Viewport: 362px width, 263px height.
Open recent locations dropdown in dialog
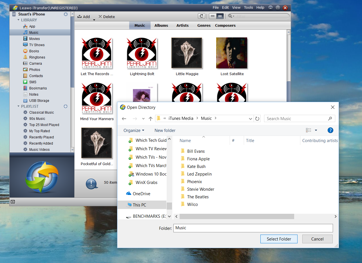[143, 119]
